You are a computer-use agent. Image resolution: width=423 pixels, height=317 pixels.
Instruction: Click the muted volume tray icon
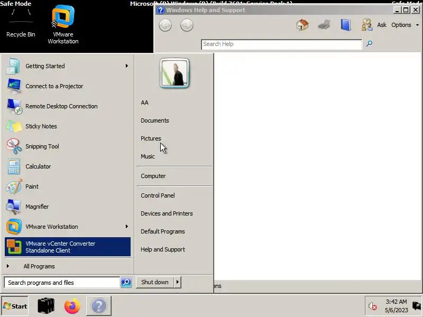[373, 306]
